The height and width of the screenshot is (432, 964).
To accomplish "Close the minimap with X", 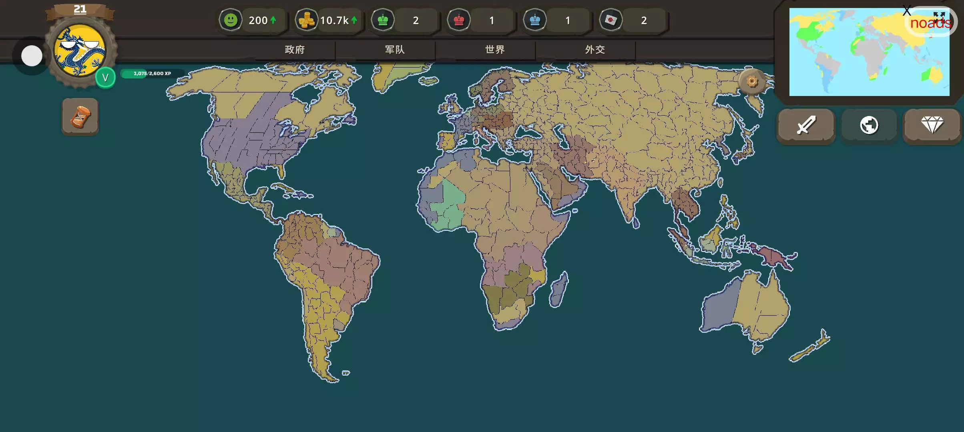I will coord(907,11).
